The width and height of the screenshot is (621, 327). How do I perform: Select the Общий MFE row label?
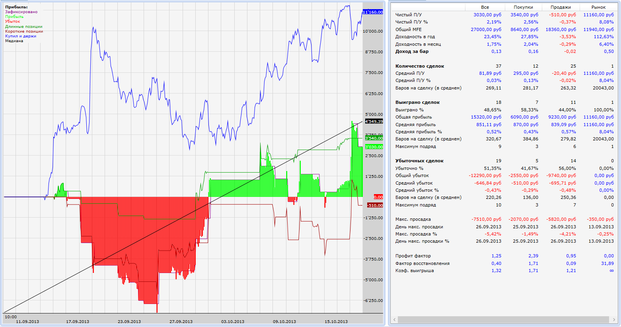(x=409, y=29)
